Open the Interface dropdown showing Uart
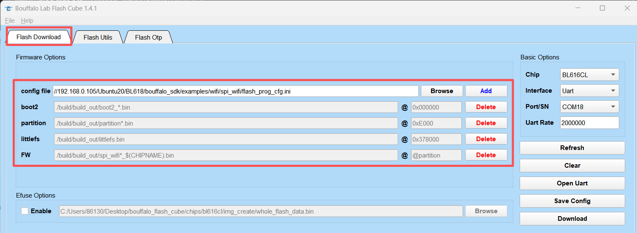The height and width of the screenshot is (233, 637). tap(590, 91)
